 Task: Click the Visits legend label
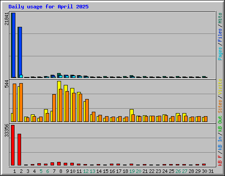220,87
